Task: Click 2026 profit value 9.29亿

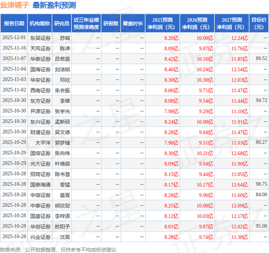Action: [x=206, y=112]
